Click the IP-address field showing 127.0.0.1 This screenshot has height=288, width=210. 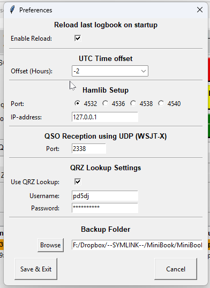[105, 117]
